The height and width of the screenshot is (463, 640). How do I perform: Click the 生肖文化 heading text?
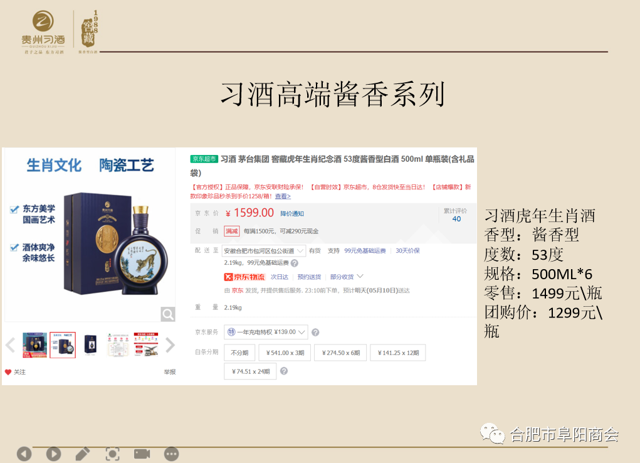pos(54,166)
